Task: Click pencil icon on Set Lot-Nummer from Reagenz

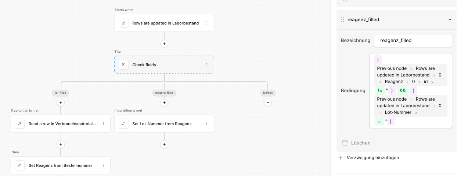Action: (123, 124)
